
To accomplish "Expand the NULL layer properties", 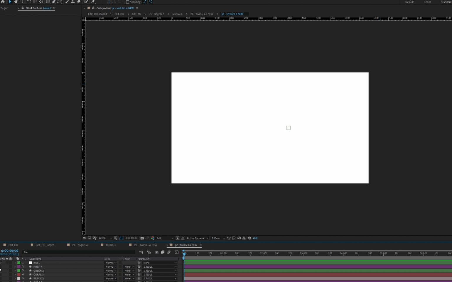I will point(15,263).
